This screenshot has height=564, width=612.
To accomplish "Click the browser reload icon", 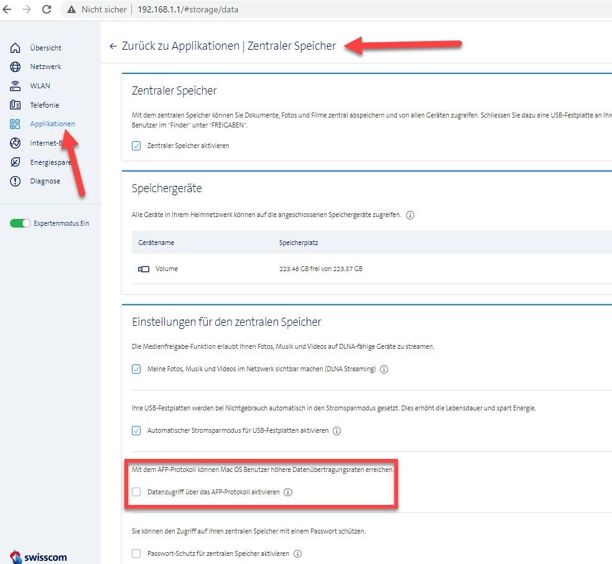I will 47,9.
